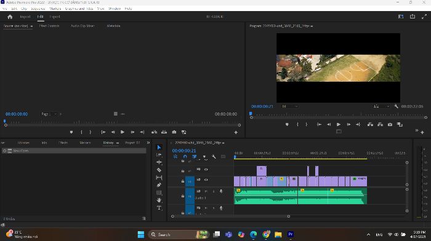This screenshot has width=431, height=241.
Task: Open the Program Monitor panel menu
Action: (312, 26)
